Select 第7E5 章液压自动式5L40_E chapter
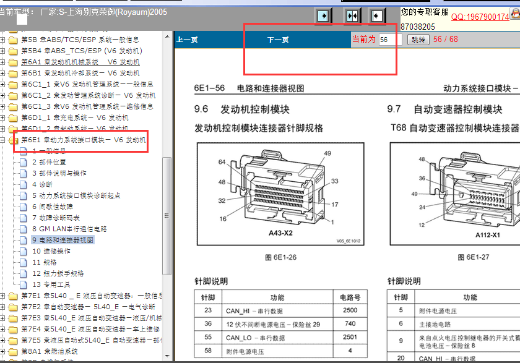The height and width of the screenshot is (363, 520). coord(92,340)
